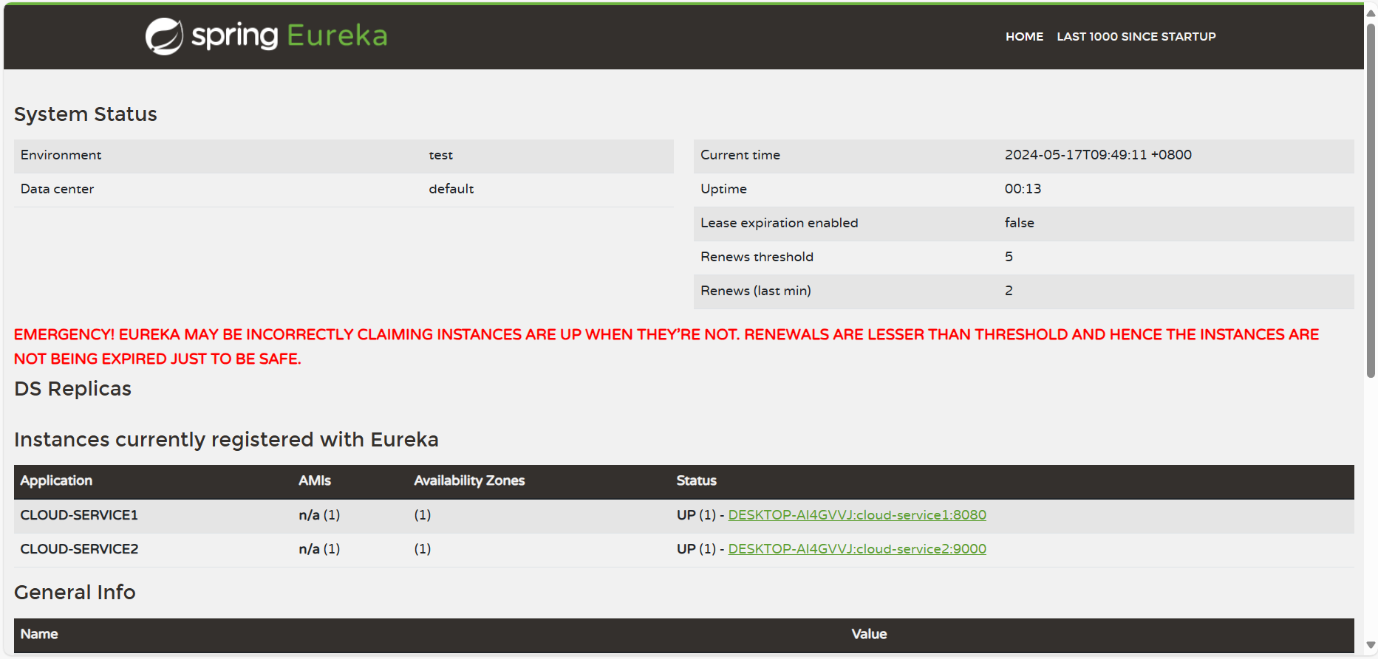Select the CLOUD-SERVICE1 application name

(79, 515)
